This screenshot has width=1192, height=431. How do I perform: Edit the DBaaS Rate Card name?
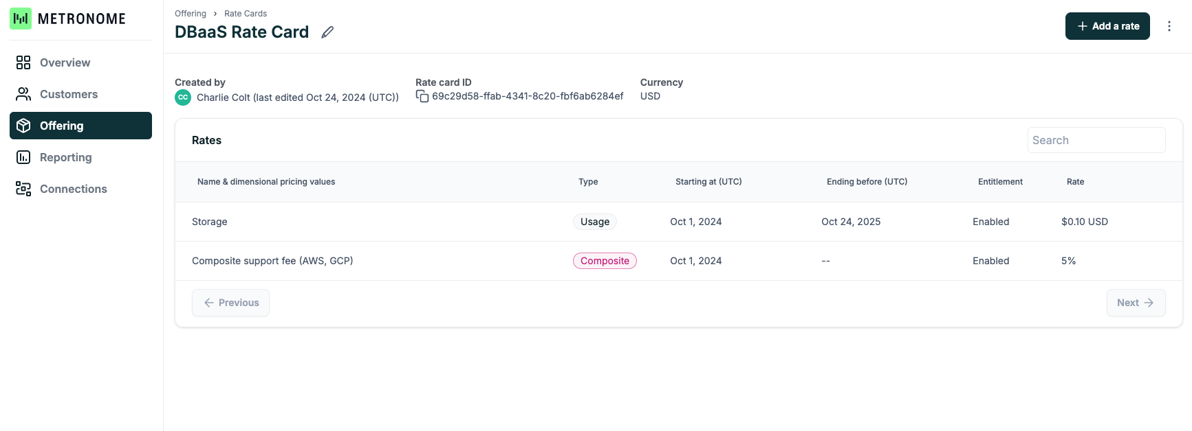pyautogui.click(x=327, y=32)
